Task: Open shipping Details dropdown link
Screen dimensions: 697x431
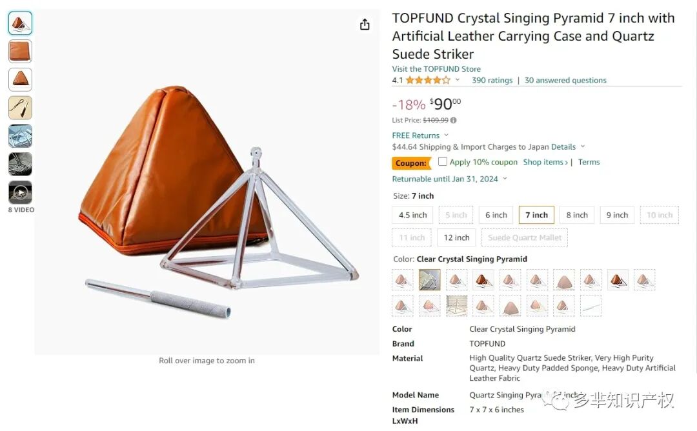Action: pos(568,147)
